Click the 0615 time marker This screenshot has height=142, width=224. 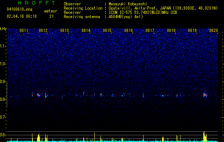point(107,31)
